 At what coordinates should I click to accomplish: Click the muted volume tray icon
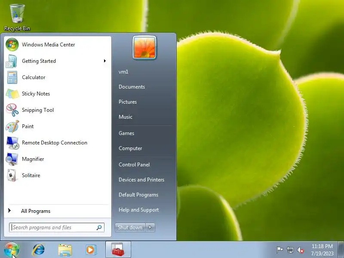[x=301, y=250]
